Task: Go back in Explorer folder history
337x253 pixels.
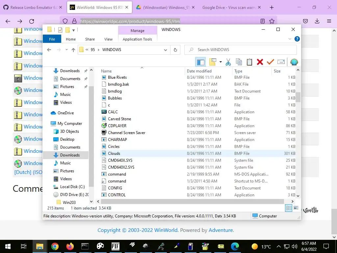Action: 49,50
